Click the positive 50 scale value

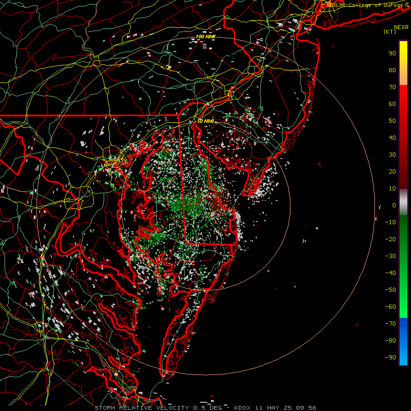tap(392, 121)
